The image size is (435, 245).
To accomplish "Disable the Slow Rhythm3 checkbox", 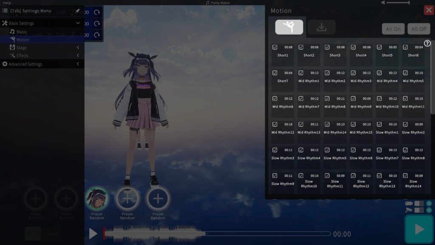I will click(275, 150).
